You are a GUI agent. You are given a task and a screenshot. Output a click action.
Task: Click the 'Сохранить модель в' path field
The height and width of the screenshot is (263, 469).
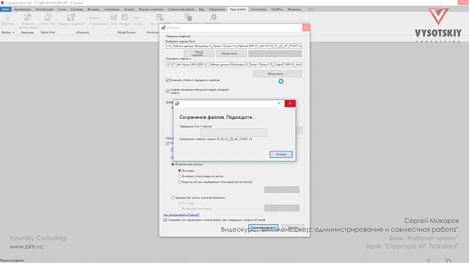click(x=234, y=65)
